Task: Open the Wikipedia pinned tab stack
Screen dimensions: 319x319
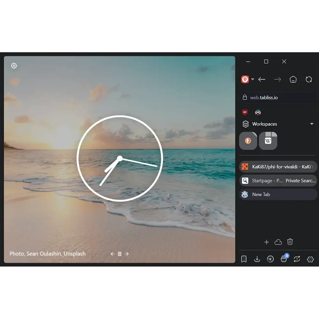Action: (x=268, y=141)
